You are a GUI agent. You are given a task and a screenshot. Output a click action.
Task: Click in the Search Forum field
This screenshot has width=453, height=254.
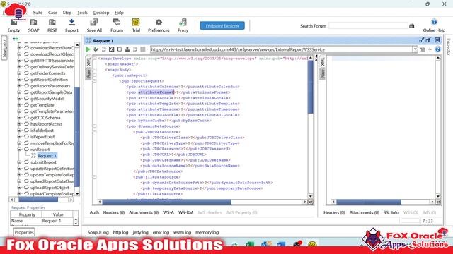pyautogui.click(x=368, y=26)
